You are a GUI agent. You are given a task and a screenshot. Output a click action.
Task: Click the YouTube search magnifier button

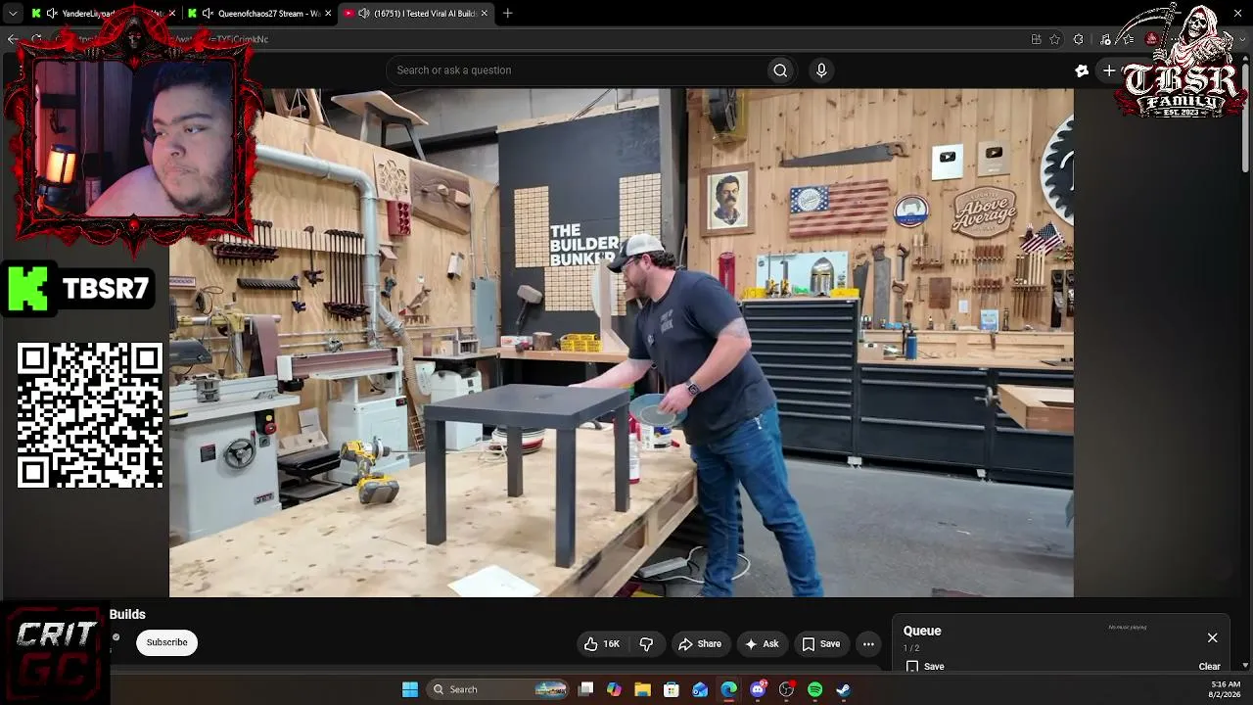780,70
